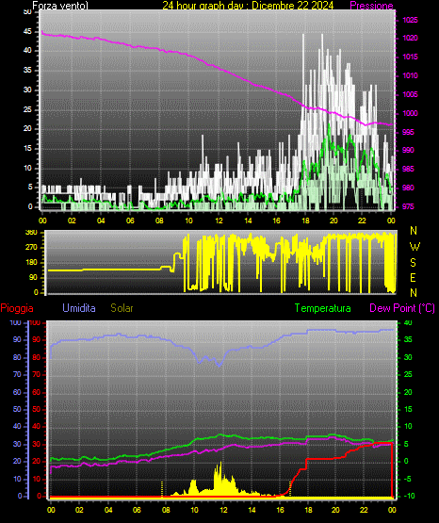Viewport: 439px width, 523px height.
Task: Click the 270 wind direction axis value
Action: click(31, 248)
